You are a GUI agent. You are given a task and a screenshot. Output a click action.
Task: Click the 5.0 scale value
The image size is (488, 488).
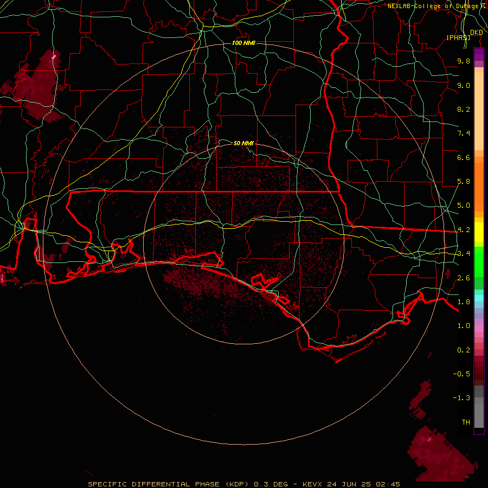point(464,206)
